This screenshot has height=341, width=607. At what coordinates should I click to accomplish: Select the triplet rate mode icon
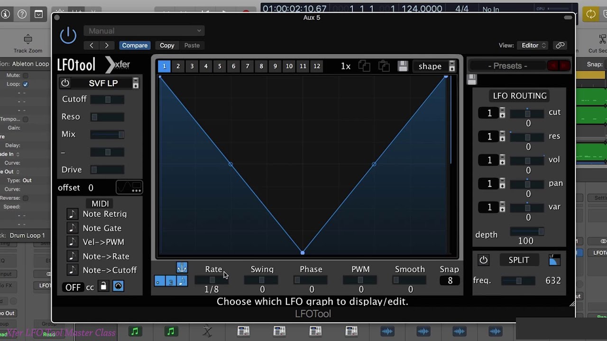[171, 281]
